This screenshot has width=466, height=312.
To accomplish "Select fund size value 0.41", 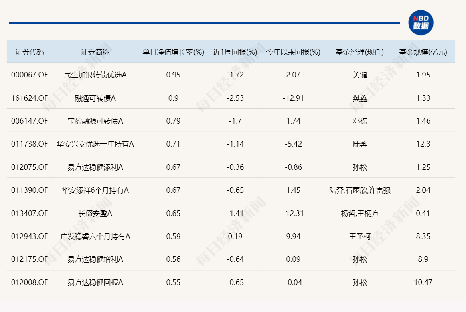I will (x=423, y=213).
